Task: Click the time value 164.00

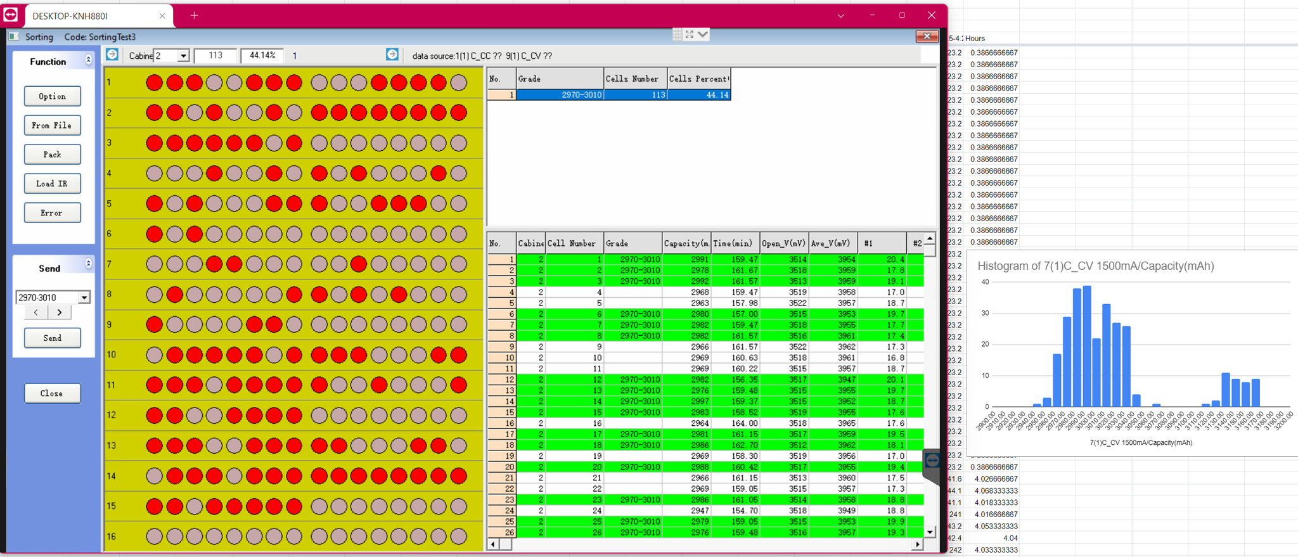Action: (735, 423)
